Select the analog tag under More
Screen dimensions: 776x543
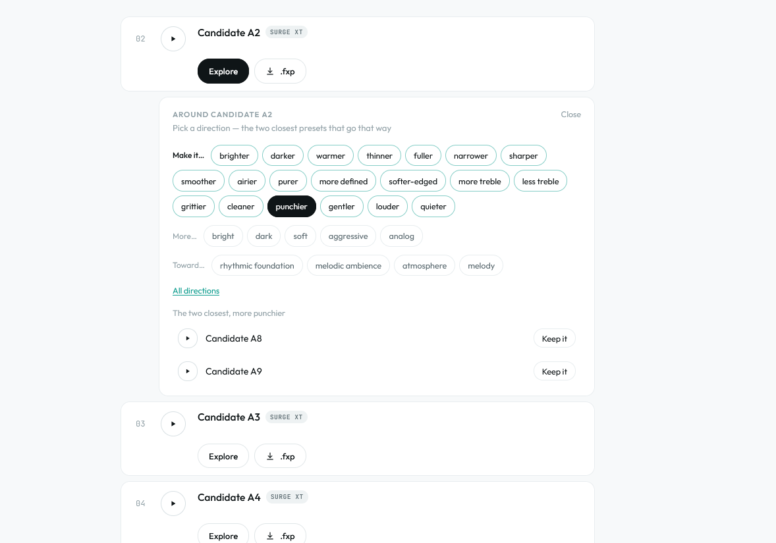pyautogui.click(x=401, y=236)
